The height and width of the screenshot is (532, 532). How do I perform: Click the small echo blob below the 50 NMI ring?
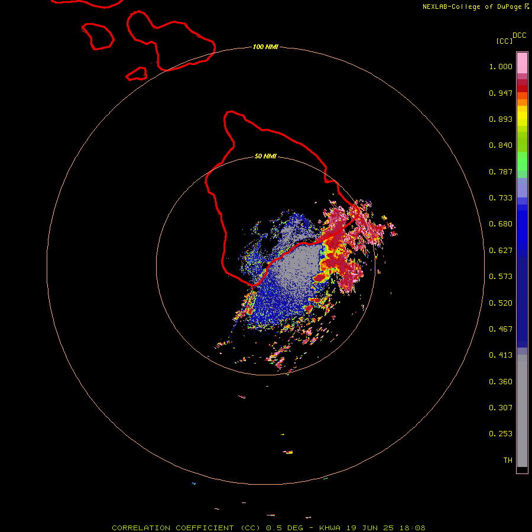point(242,397)
